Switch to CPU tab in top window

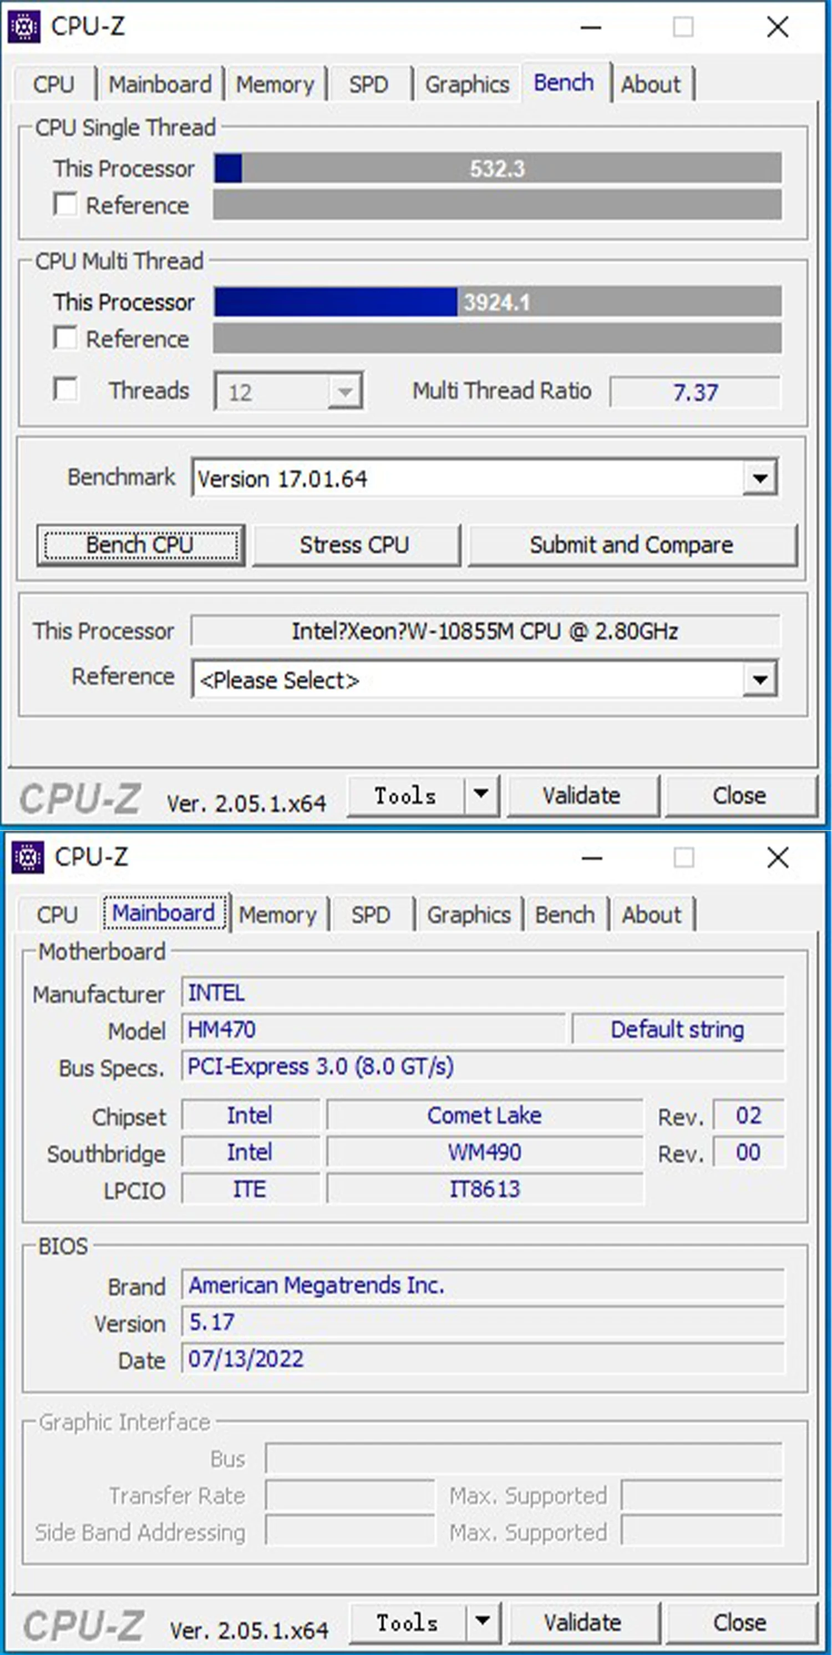click(x=54, y=84)
